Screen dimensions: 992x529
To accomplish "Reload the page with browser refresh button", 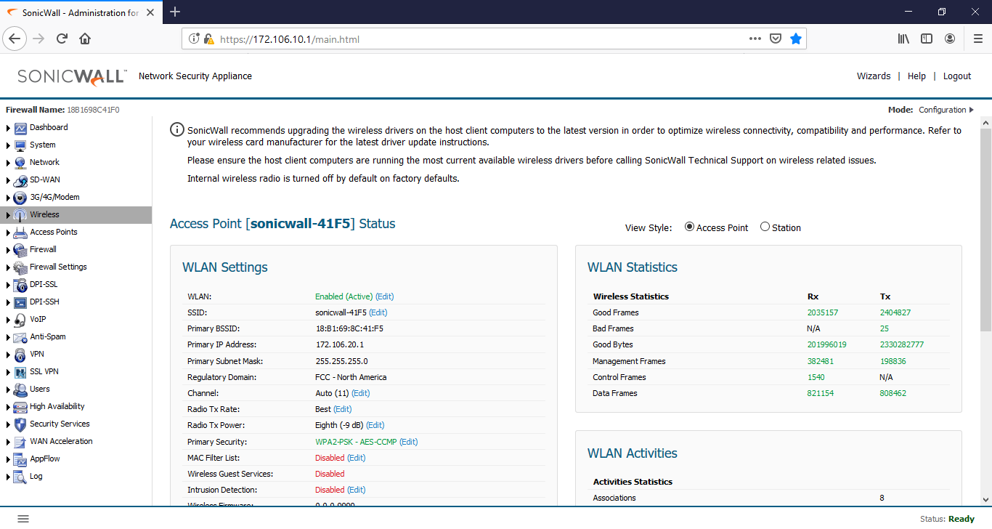I will click(x=62, y=39).
